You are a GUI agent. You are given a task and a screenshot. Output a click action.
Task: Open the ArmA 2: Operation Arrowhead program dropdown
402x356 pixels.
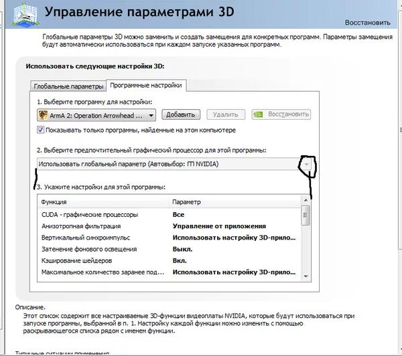tap(96, 115)
